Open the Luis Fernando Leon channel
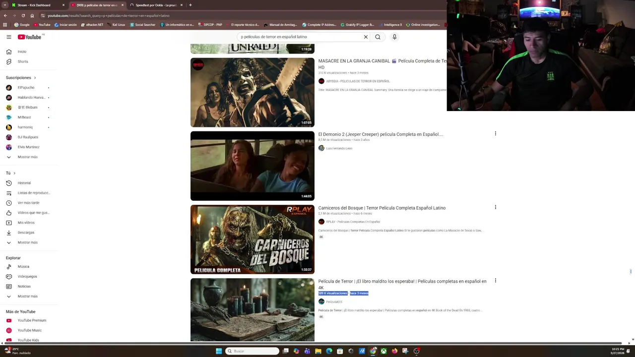 click(x=339, y=148)
